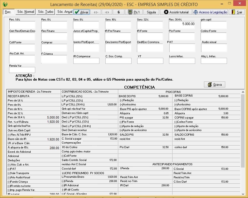Click the SALDO PIS row value 32.50
The height and width of the screenshot is (198, 248).
coord(165,135)
